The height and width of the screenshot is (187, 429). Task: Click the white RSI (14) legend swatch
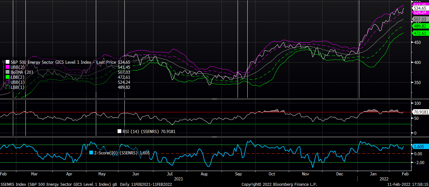(x=119, y=131)
